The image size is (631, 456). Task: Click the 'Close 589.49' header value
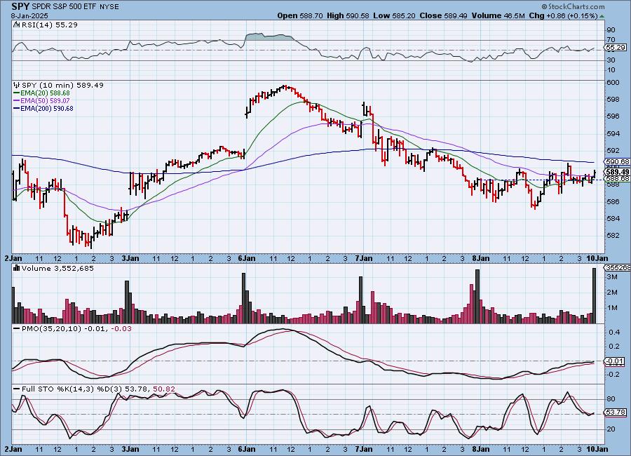coord(443,15)
